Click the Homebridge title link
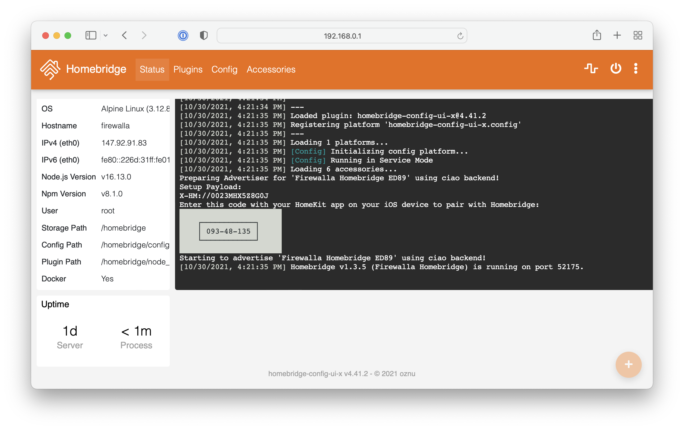684x430 pixels. 96,69
